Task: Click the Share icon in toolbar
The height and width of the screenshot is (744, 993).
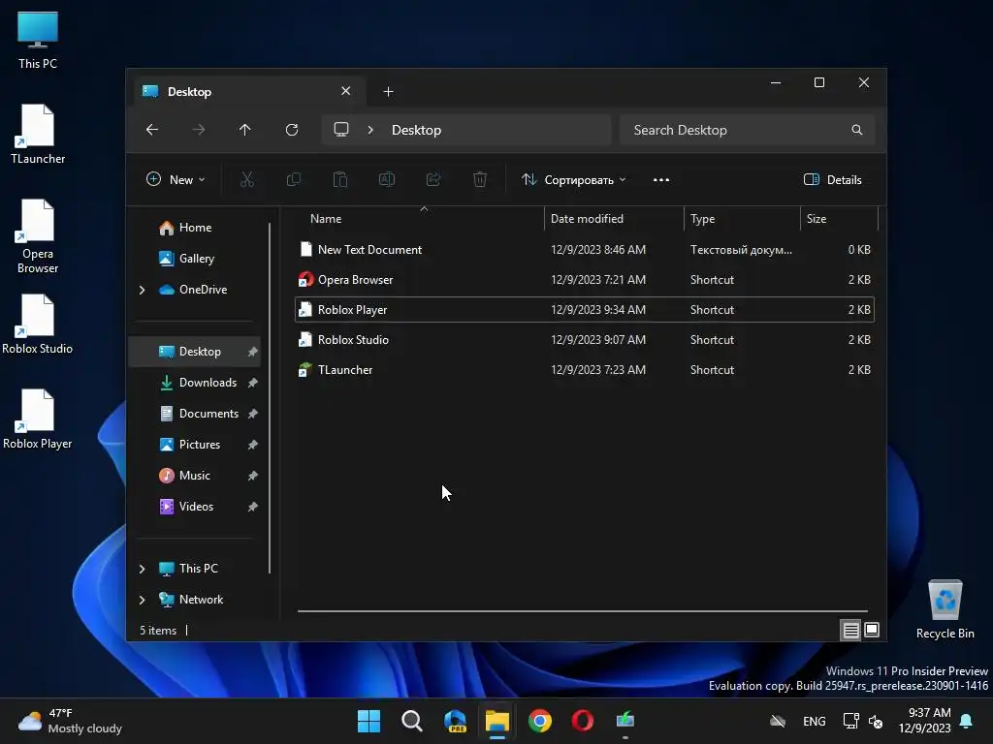Action: tap(433, 179)
